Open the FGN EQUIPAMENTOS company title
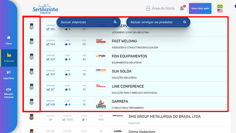This screenshot has height=133, width=236. pos(129,56)
